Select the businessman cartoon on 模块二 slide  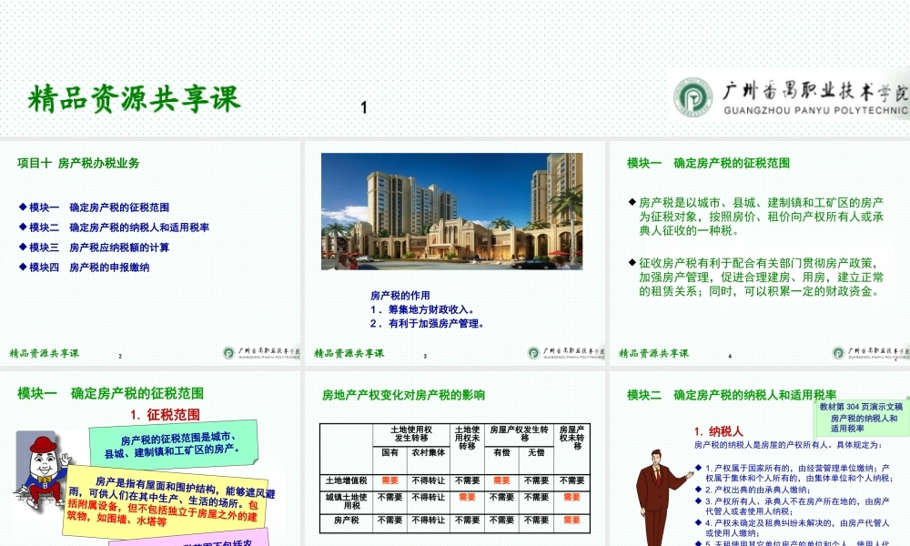tap(657, 496)
